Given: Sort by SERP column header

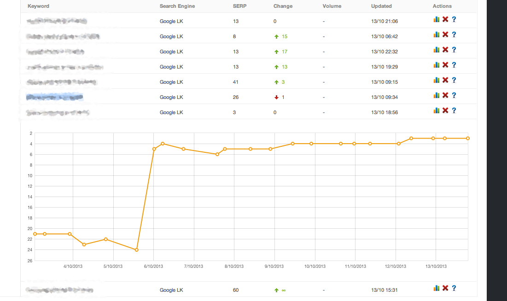Looking at the screenshot, I should [239, 6].
